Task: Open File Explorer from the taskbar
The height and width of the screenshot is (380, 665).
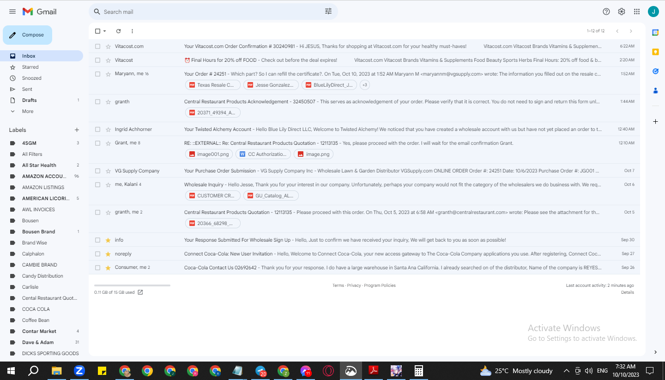Action: (x=57, y=371)
